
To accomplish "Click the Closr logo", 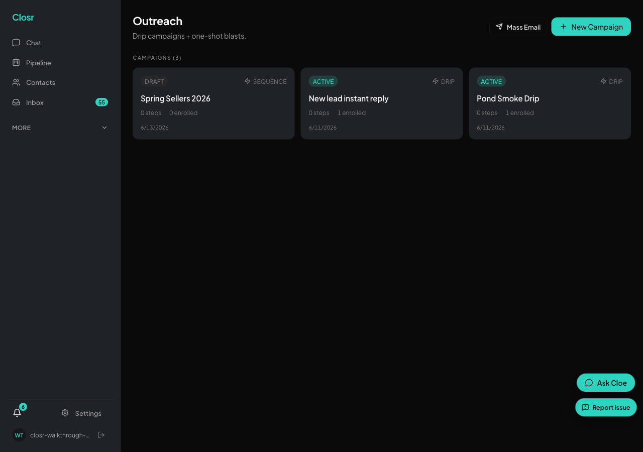I will (x=23, y=18).
